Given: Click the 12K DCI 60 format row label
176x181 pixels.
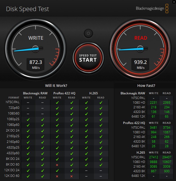Looking at the screenshot, I should [x=12, y=176].
